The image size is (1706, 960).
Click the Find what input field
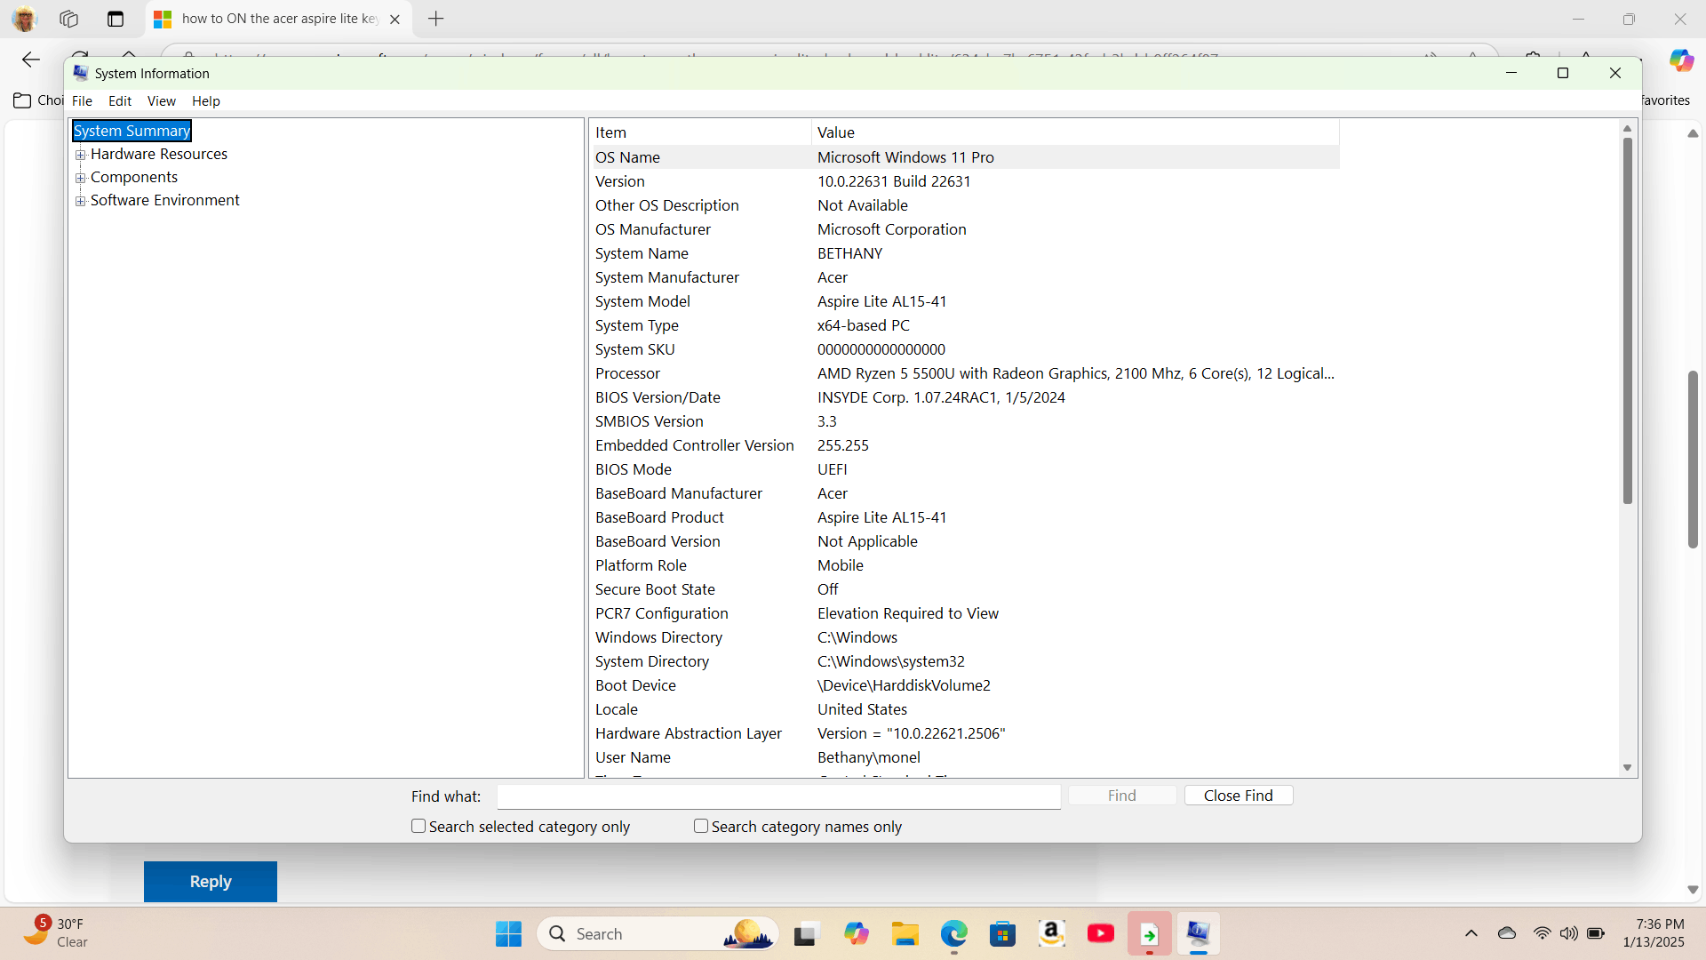778,796
